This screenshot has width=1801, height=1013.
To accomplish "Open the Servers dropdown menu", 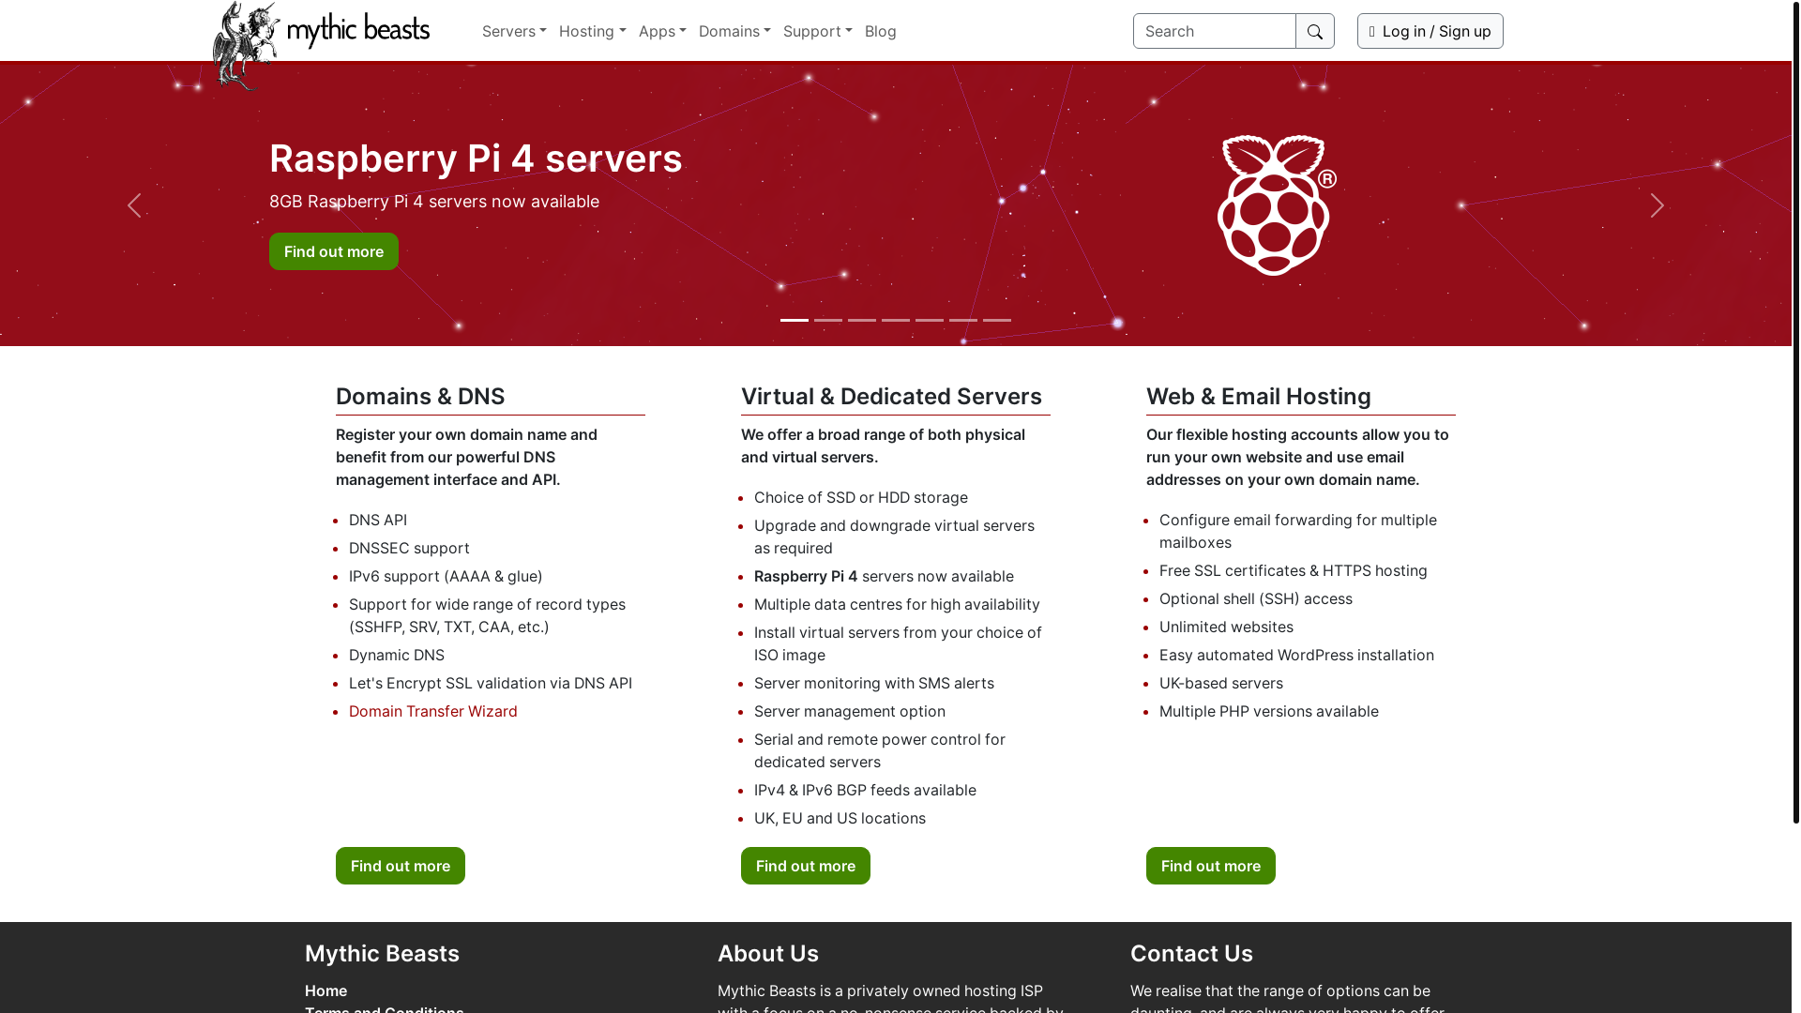I will [514, 31].
